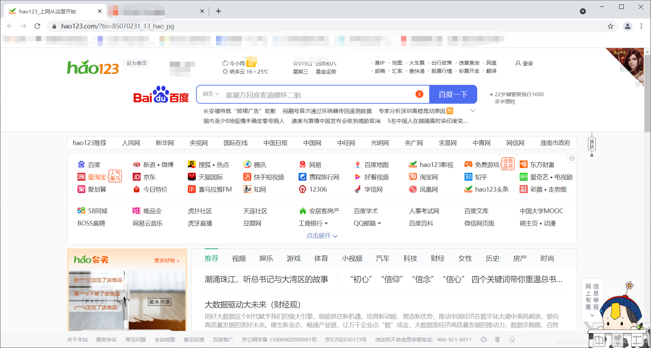Click the hao123 logo
The width and height of the screenshot is (651, 348).
[93, 67]
